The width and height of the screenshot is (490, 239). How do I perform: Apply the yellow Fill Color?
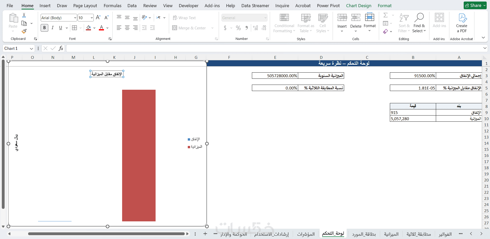(88, 28)
